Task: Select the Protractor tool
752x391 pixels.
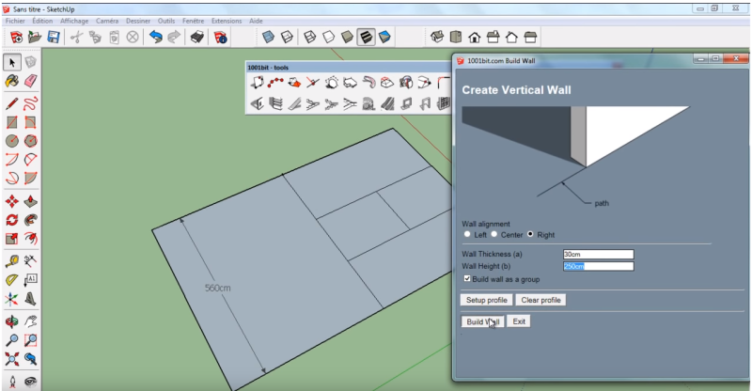Action: coord(12,280)
